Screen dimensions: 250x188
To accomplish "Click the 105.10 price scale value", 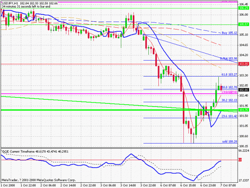I will click(x=244, y=34).
